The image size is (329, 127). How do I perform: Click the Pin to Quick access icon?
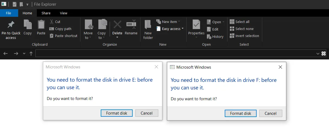pos(11,25)
